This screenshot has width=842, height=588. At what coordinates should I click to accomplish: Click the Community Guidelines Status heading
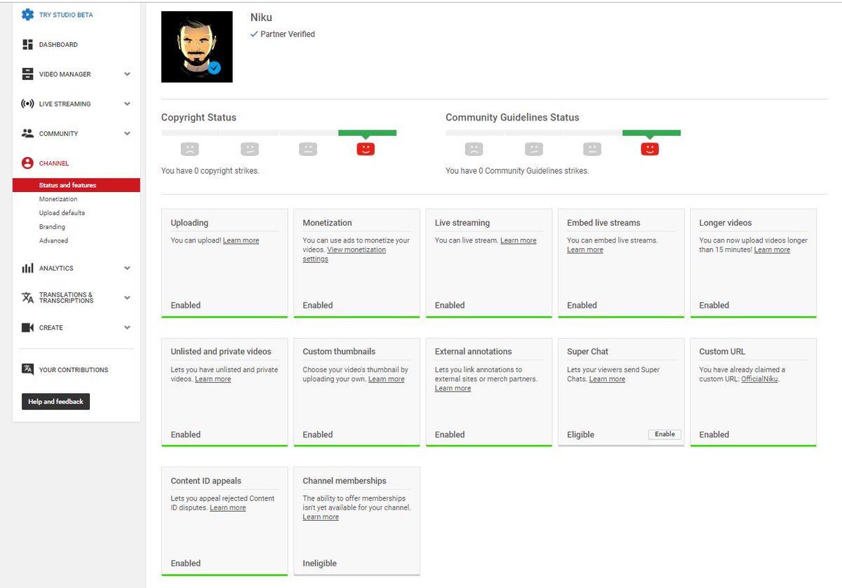pos(512,118)
